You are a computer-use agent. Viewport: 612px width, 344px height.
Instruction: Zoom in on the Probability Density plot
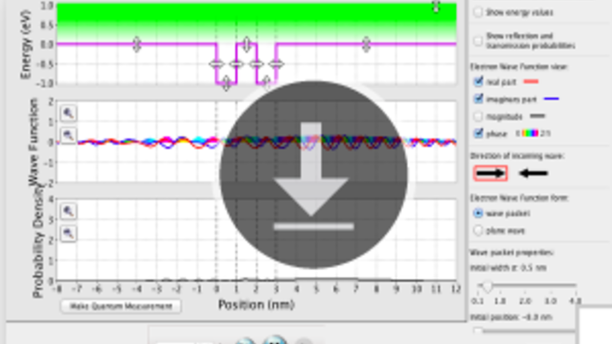[x=68, y=212]
